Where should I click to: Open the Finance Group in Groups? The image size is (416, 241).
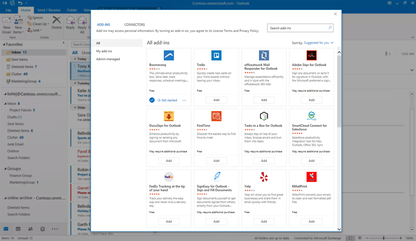pos(20,176)
